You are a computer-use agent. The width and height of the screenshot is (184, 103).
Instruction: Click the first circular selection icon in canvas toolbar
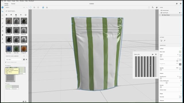[x=30, y=7]
